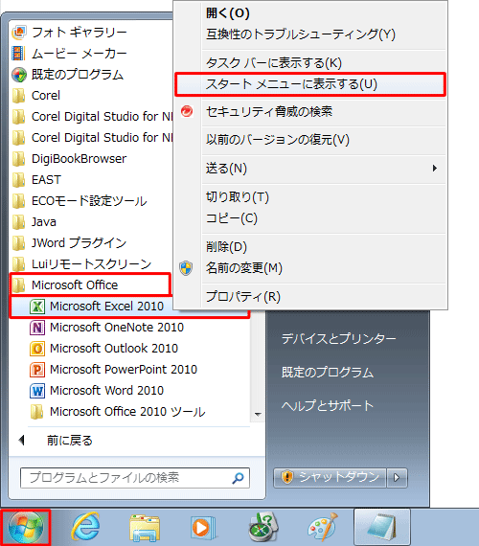Open Internet Explorer from the taskbar

[85, 528]
